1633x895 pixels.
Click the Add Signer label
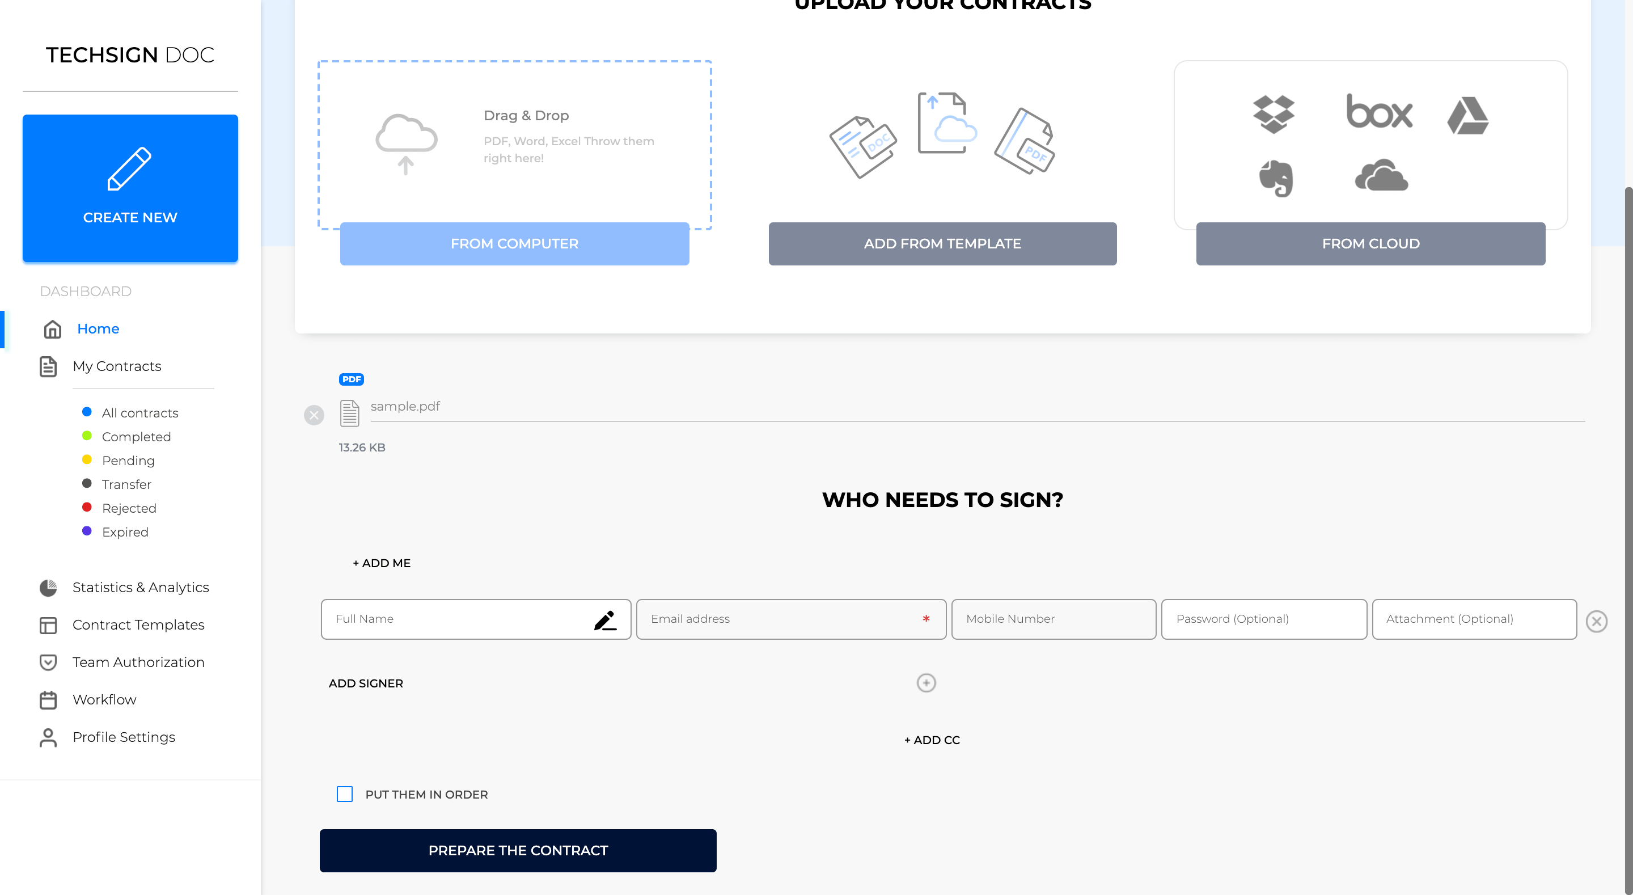pyautogui.click(x=366, y=683)
